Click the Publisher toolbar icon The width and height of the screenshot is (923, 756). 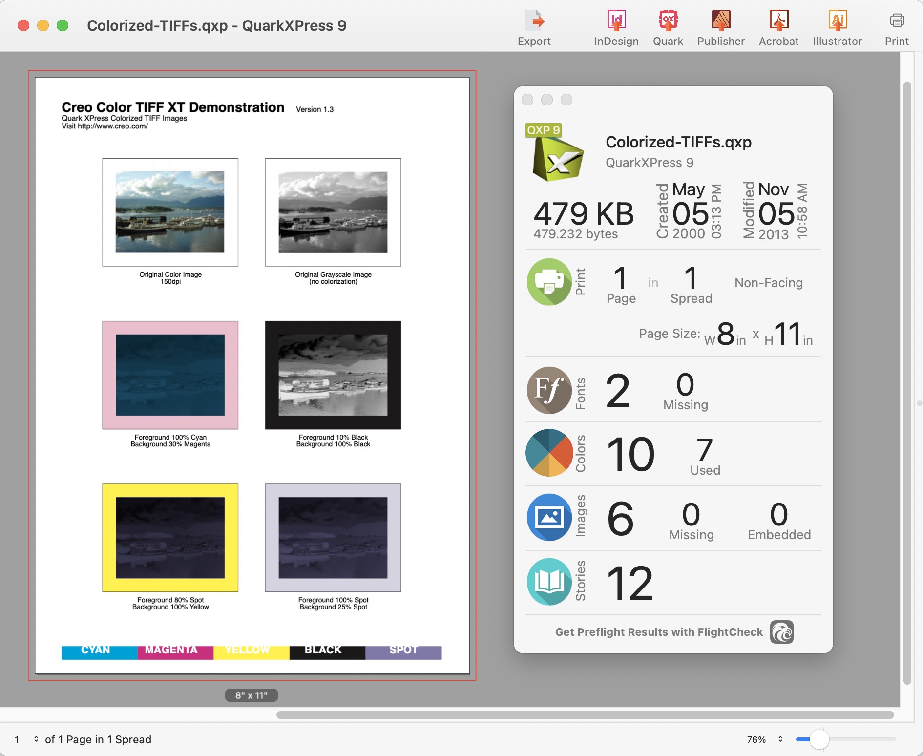click(x=721, y=21)
